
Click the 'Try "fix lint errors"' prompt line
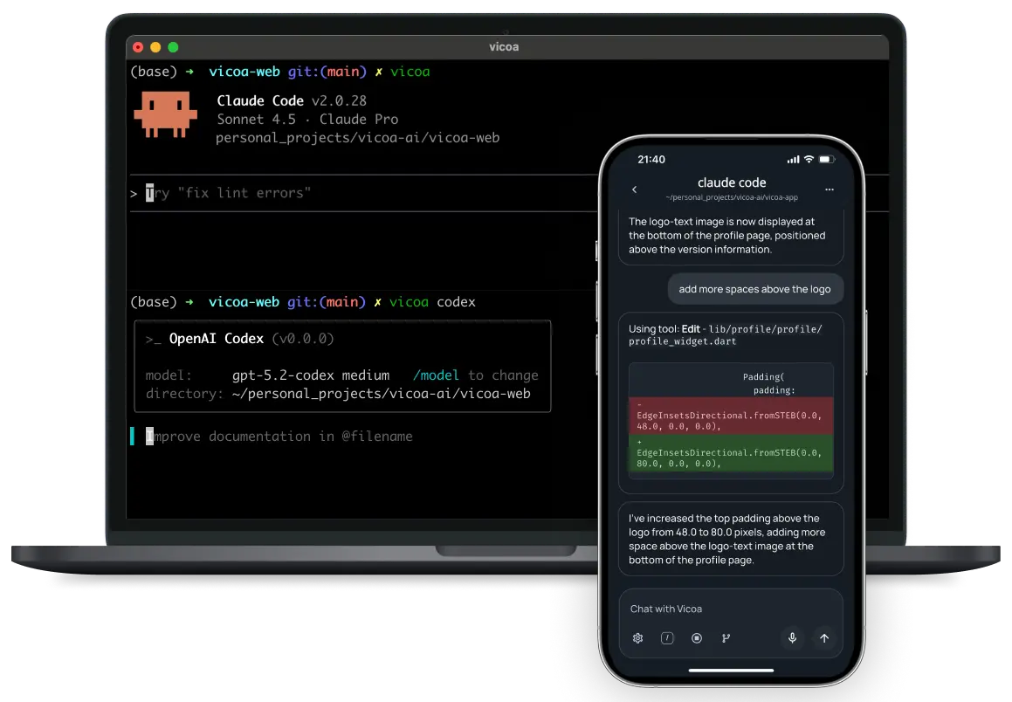pos(229,193)
